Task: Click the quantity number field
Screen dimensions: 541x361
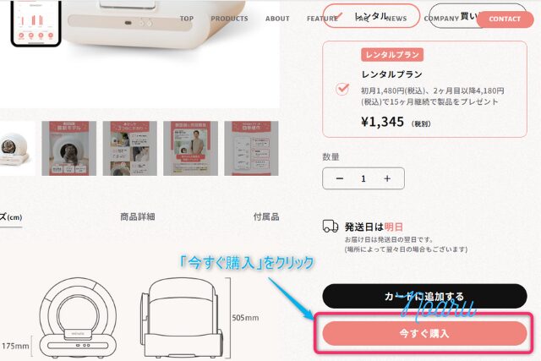Action: 363,178
